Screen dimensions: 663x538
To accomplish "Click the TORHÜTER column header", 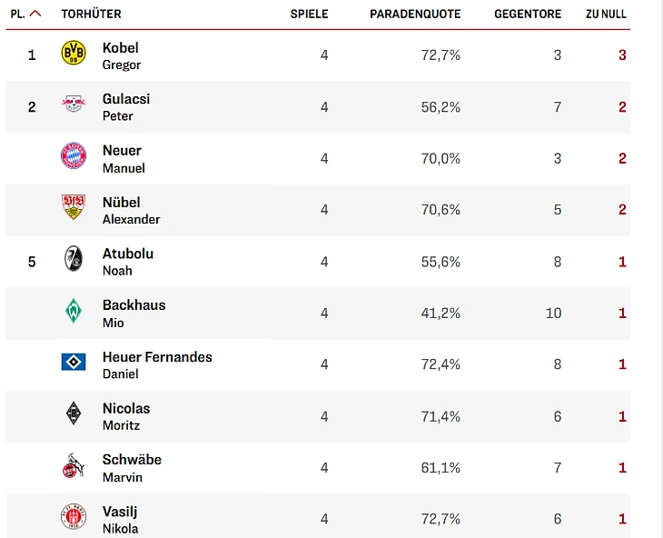I will click(x=92, y=14).
